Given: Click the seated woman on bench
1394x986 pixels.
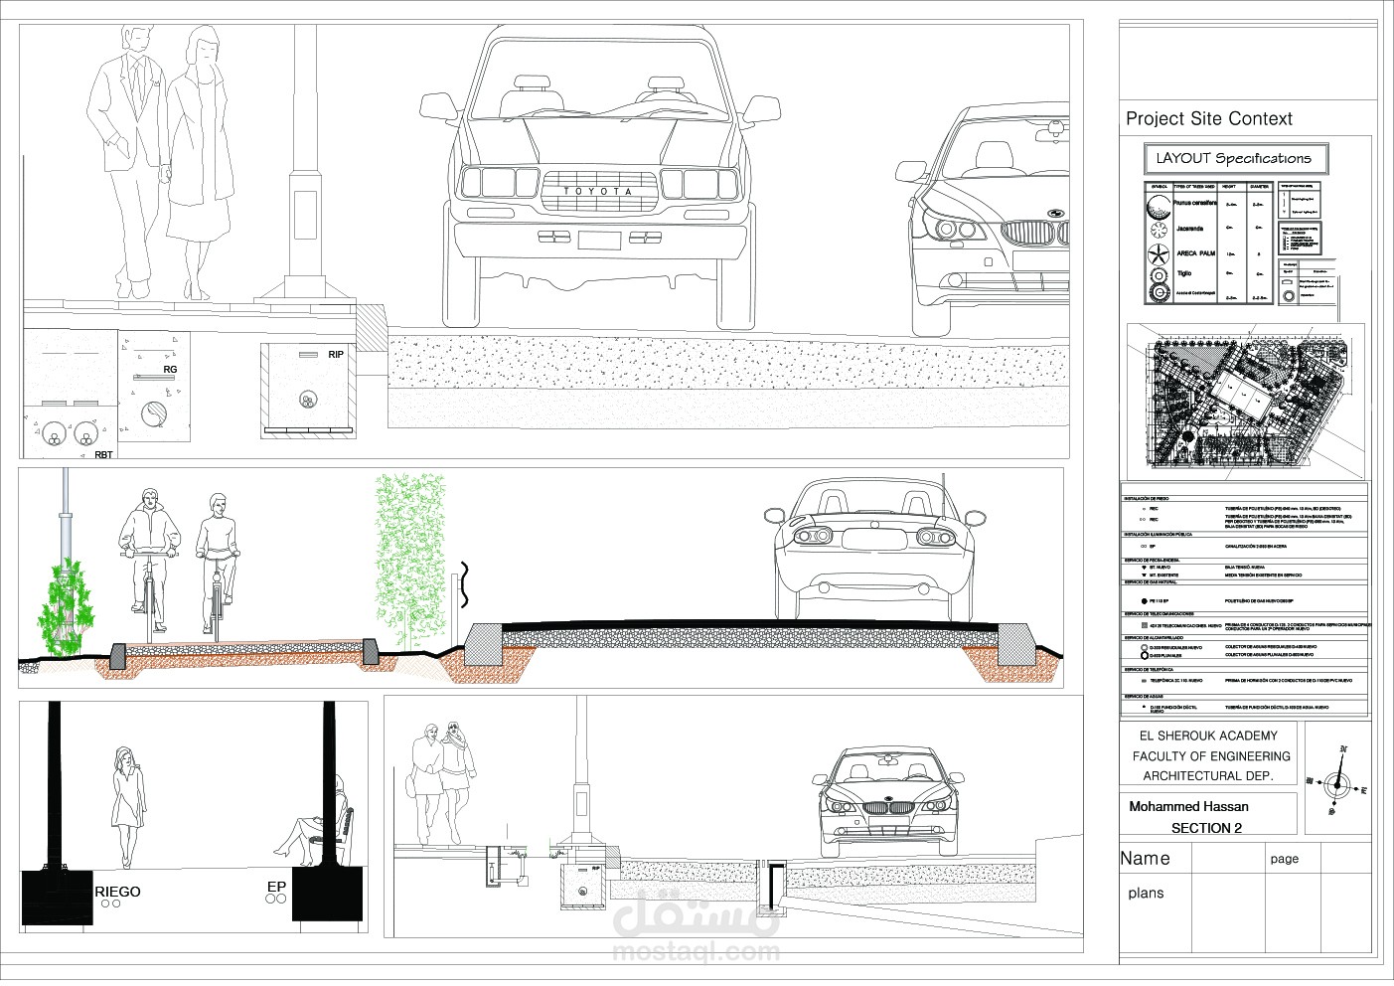Looking at the screenshot, I should [x=311, y=819].
